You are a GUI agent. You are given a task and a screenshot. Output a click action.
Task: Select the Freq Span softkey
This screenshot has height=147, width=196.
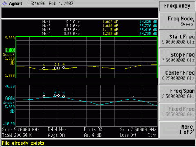coord(177,94)
